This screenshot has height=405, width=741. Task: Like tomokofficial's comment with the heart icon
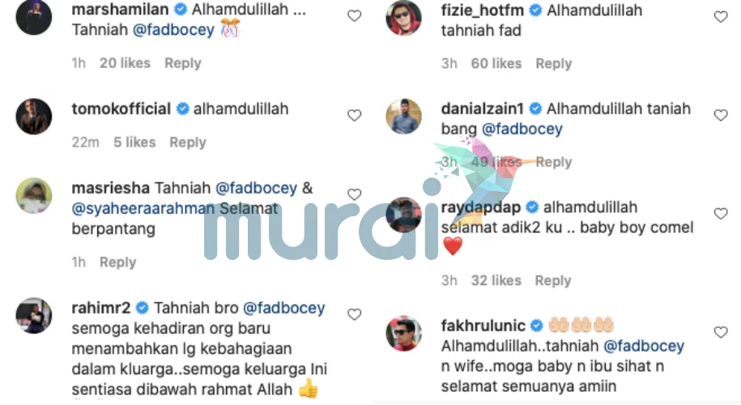(x=355, y=115)
